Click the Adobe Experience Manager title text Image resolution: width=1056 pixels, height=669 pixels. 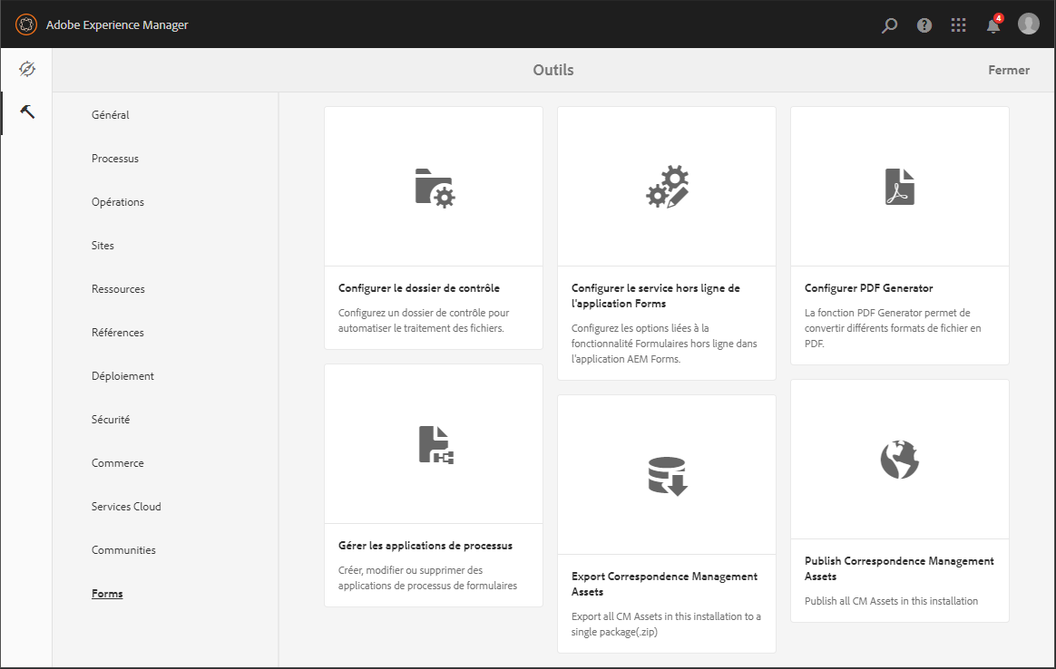click(x=117, y=24)
